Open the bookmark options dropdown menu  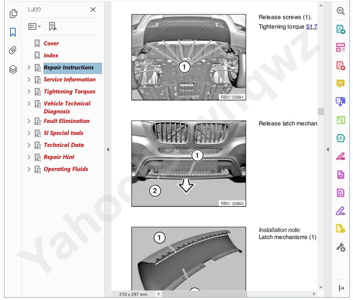click(x=34, y=27)
